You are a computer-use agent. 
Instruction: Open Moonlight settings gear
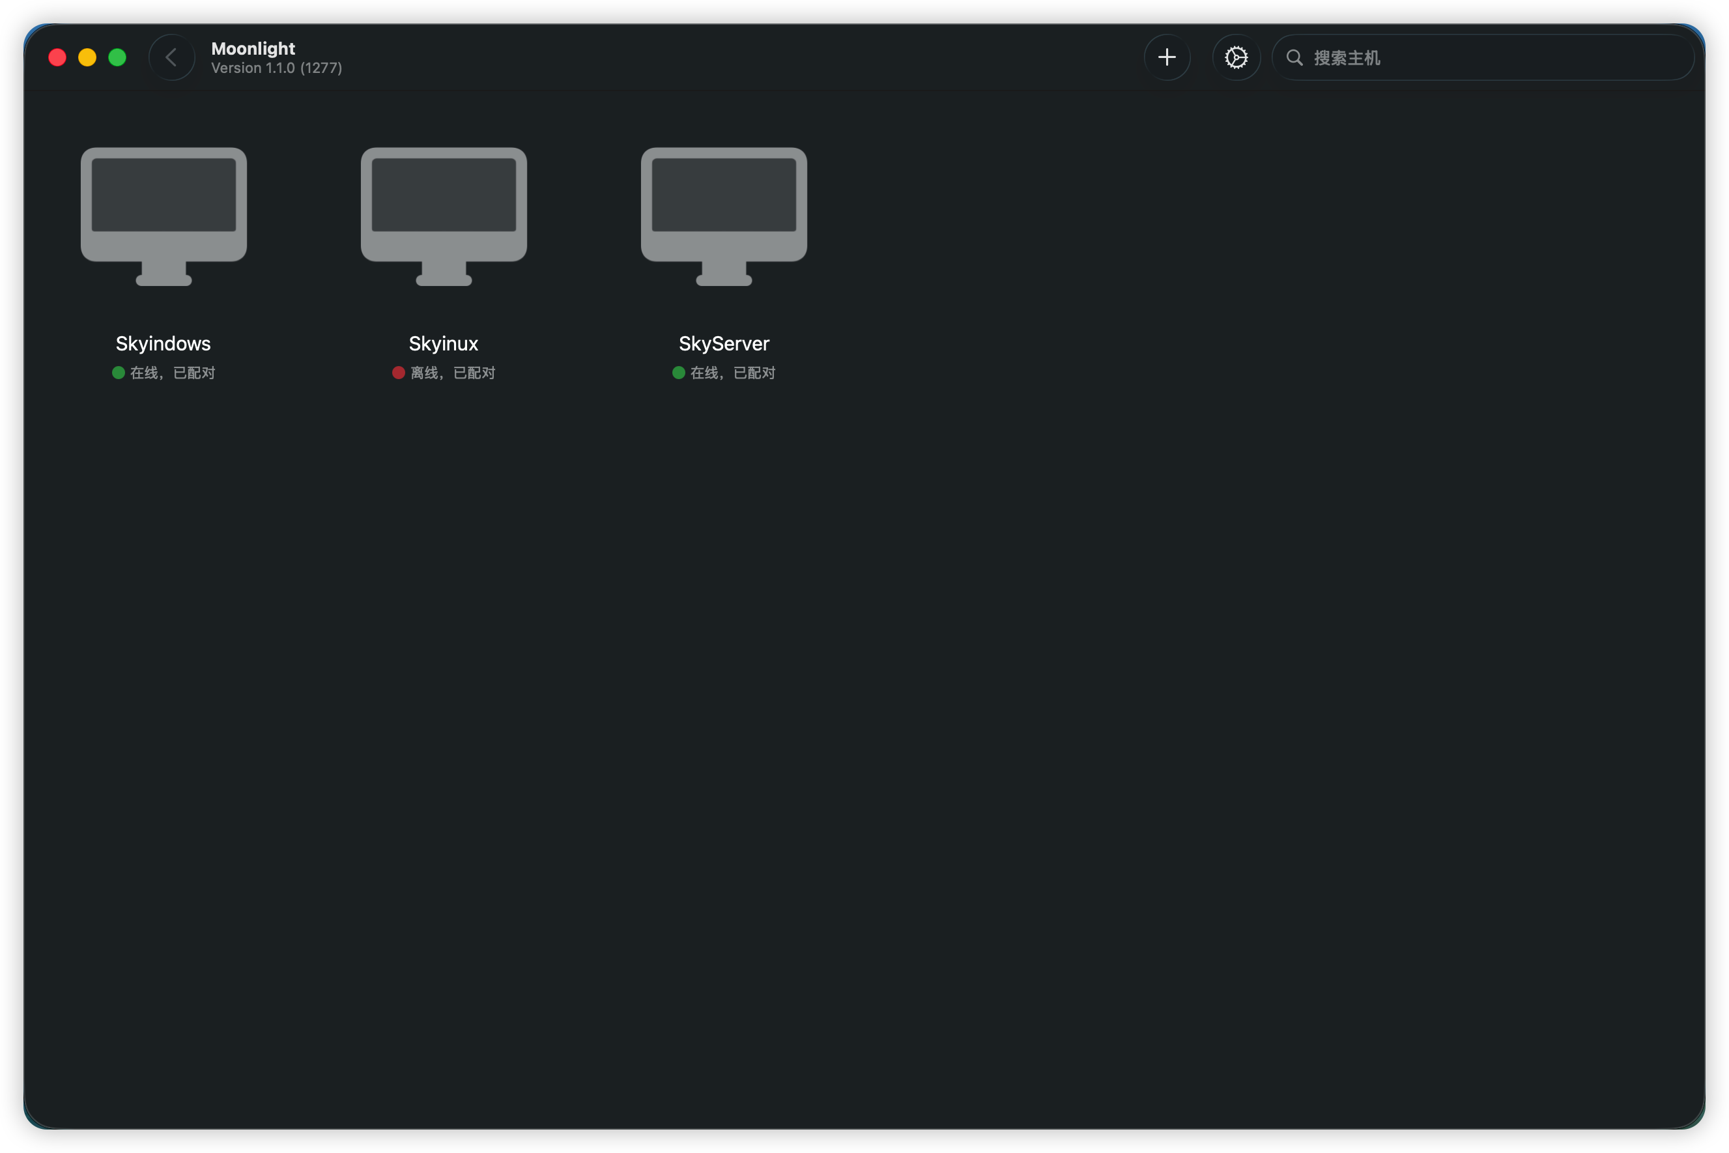click(1236, 57)
